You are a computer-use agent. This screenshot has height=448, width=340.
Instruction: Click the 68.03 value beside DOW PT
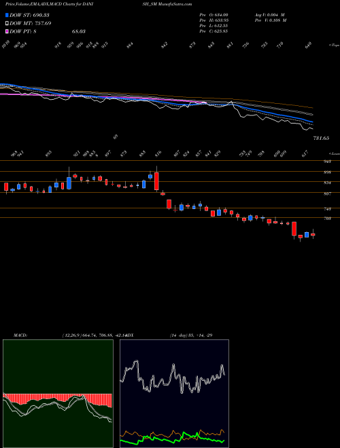point(78,31)
